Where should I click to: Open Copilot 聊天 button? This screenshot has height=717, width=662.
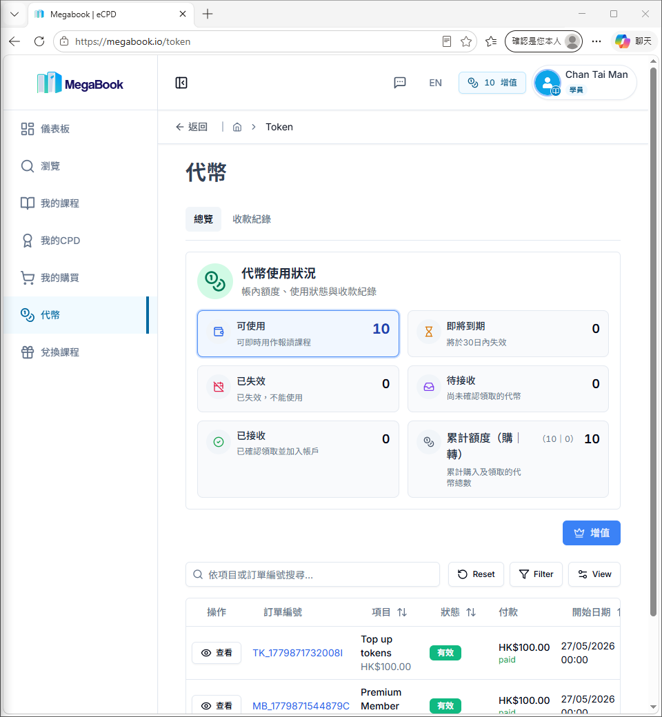633,41
